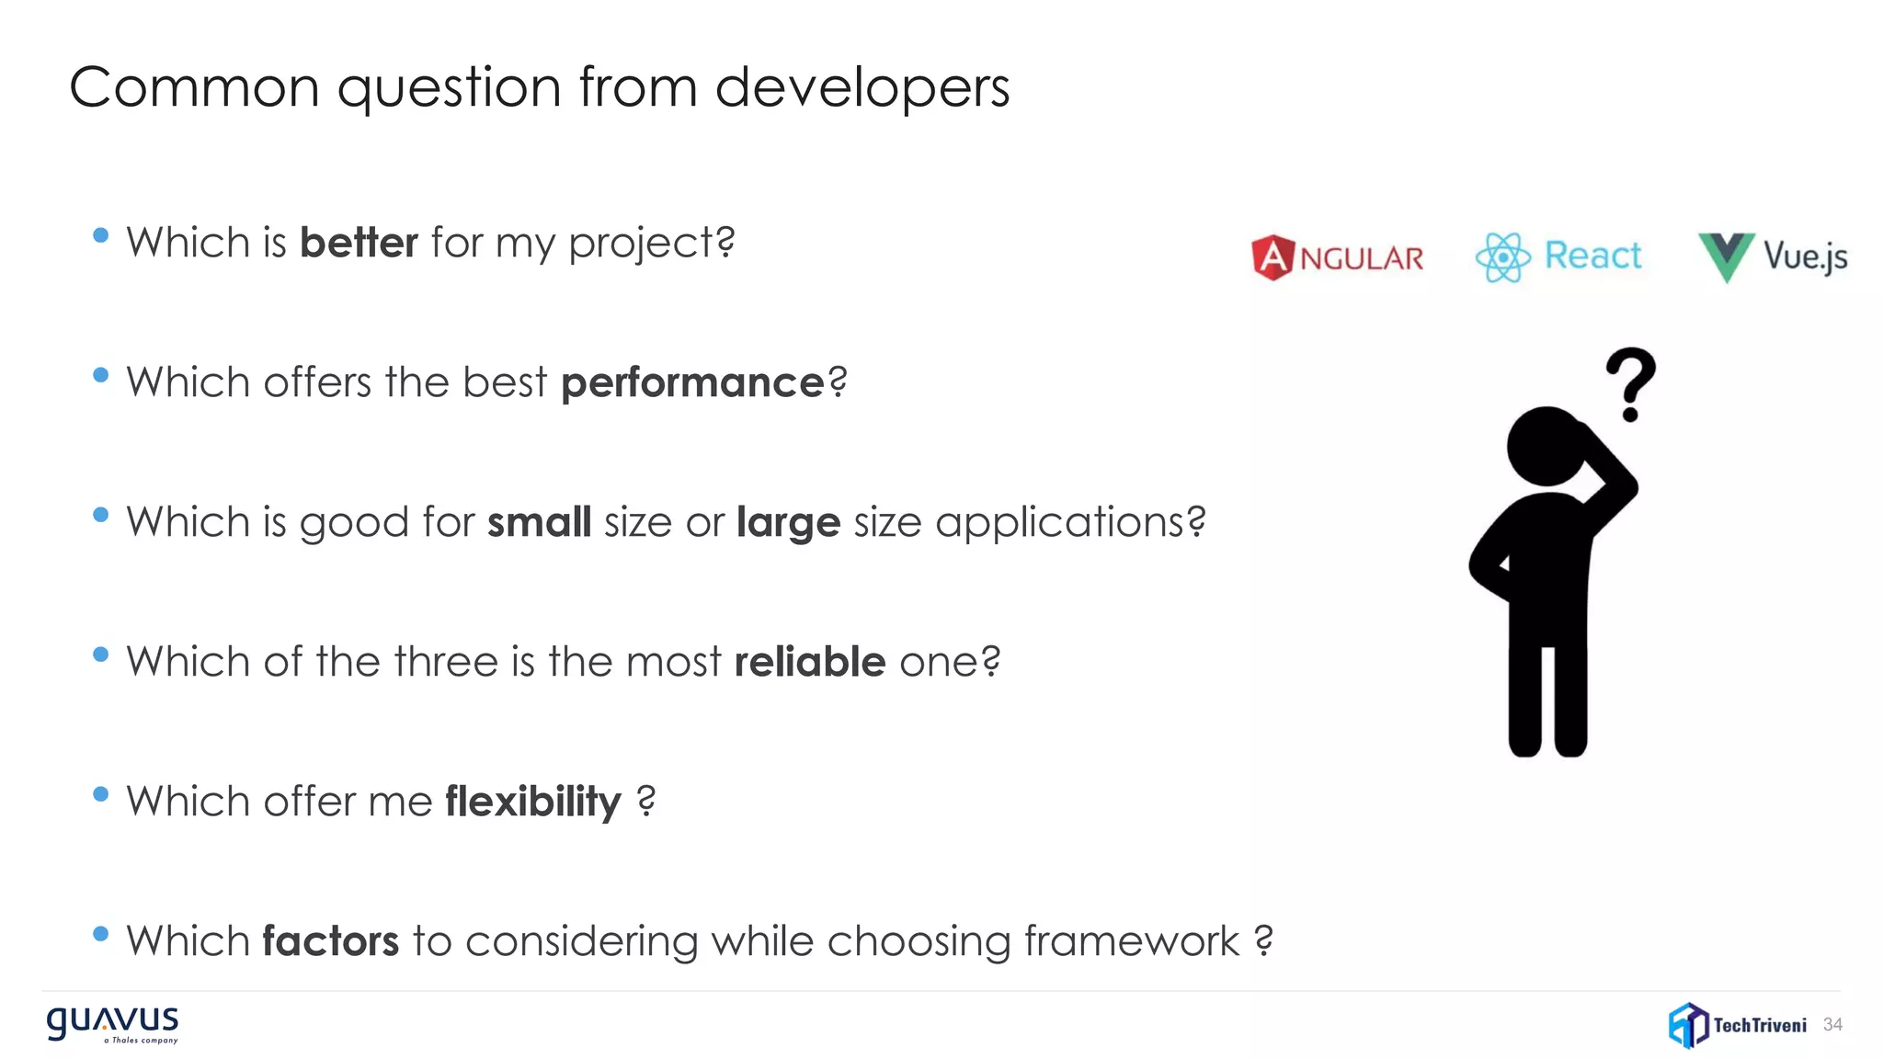Click the confused person silhouette
The width and height of the screenshot is (1883, 1059).
[x=1553, y=581]
